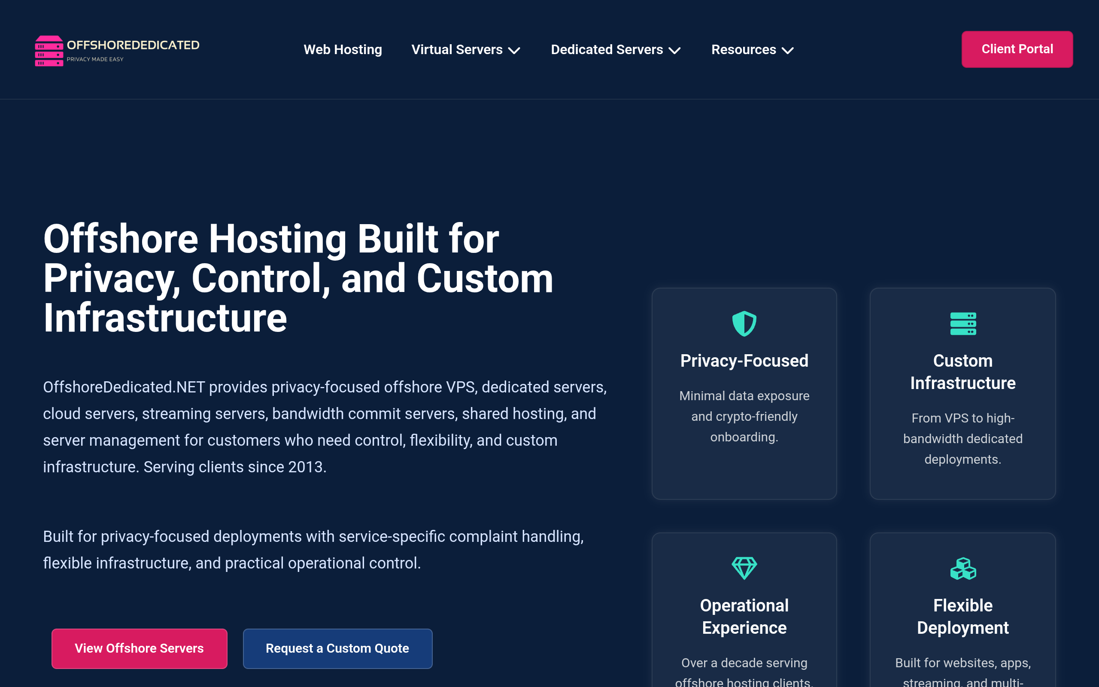Click the diamond icon above Operational Experience

click(x=744, y=568)
